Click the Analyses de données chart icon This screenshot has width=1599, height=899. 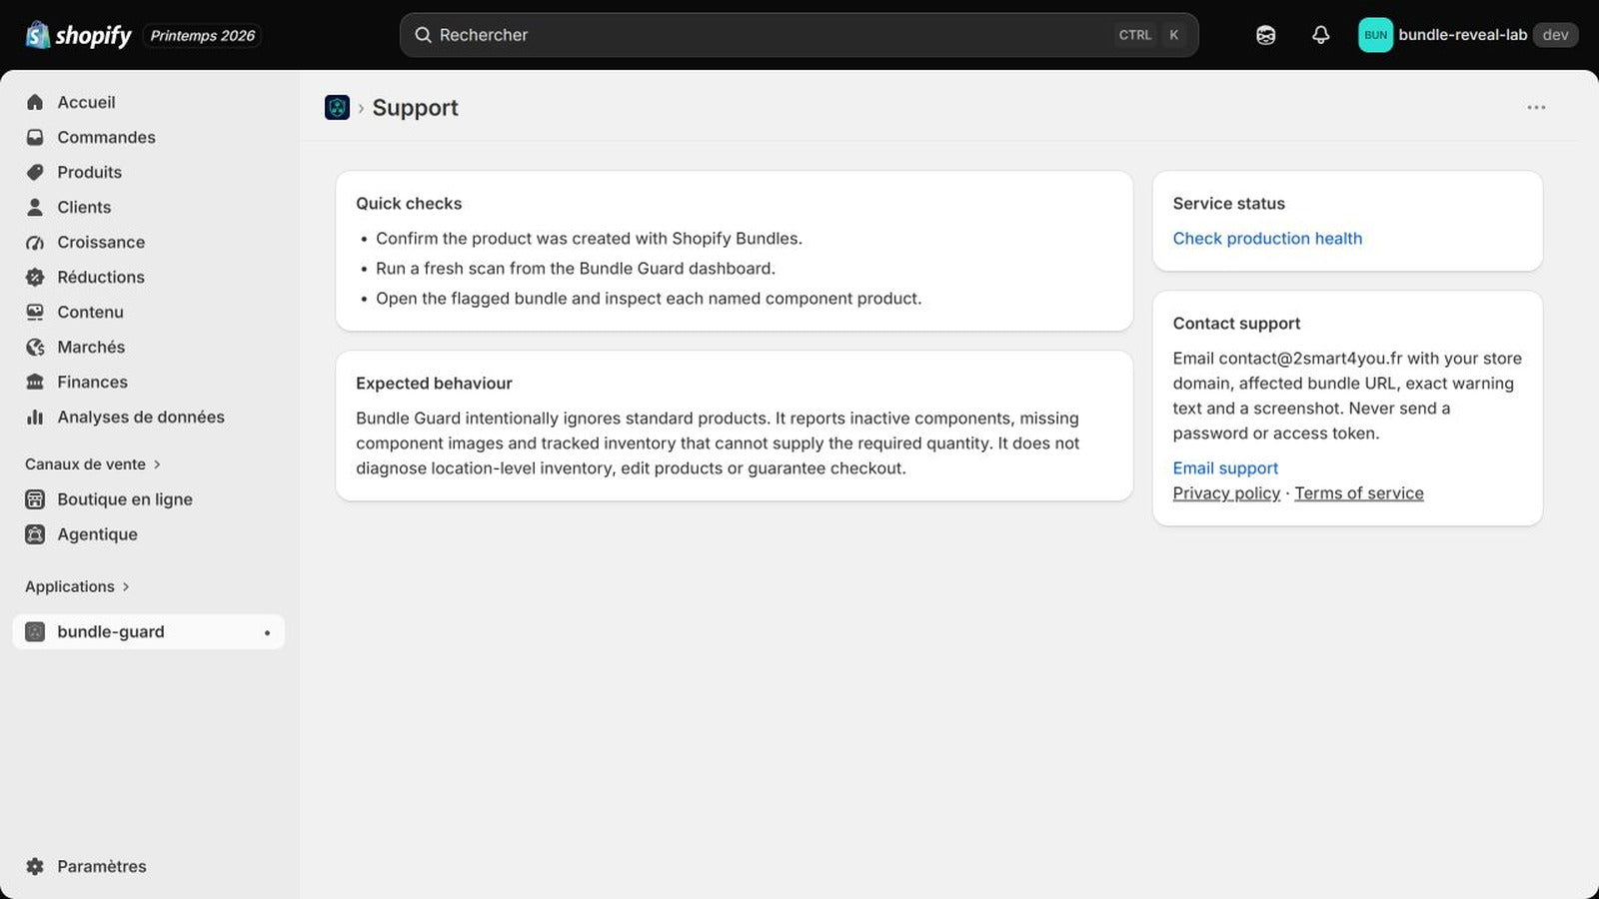35,417
